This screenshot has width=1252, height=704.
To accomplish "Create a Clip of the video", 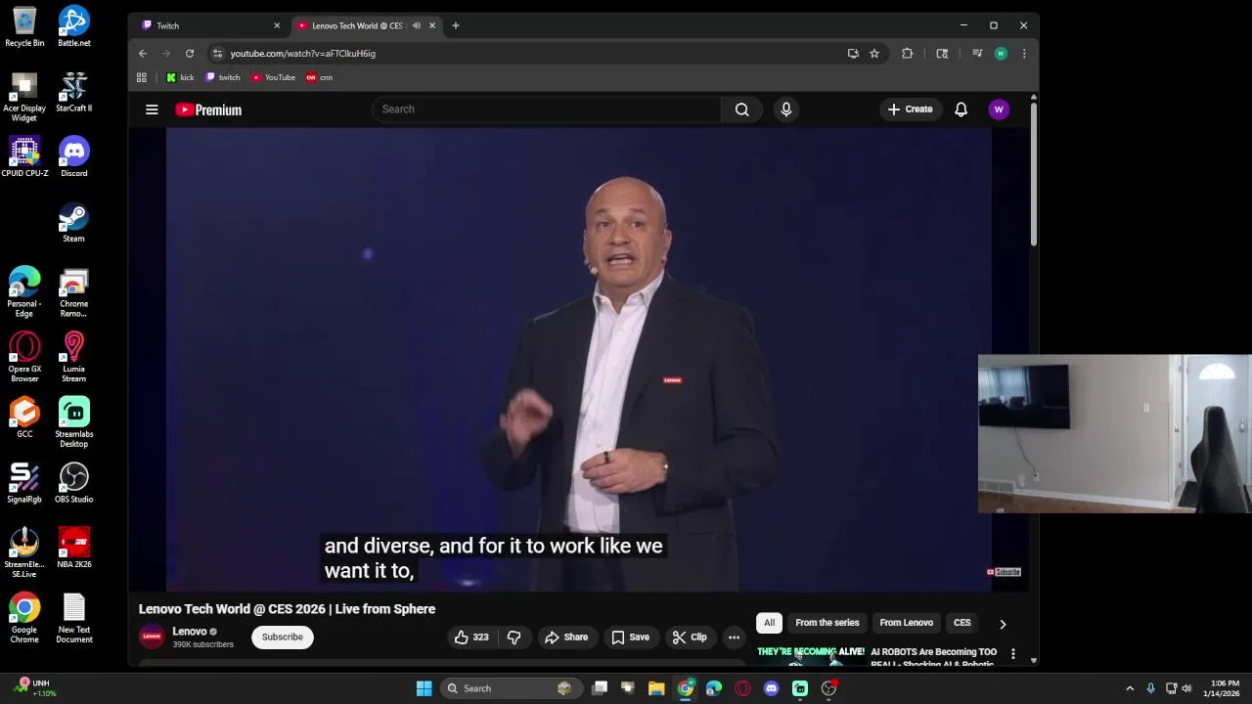I will coord(690,638).
